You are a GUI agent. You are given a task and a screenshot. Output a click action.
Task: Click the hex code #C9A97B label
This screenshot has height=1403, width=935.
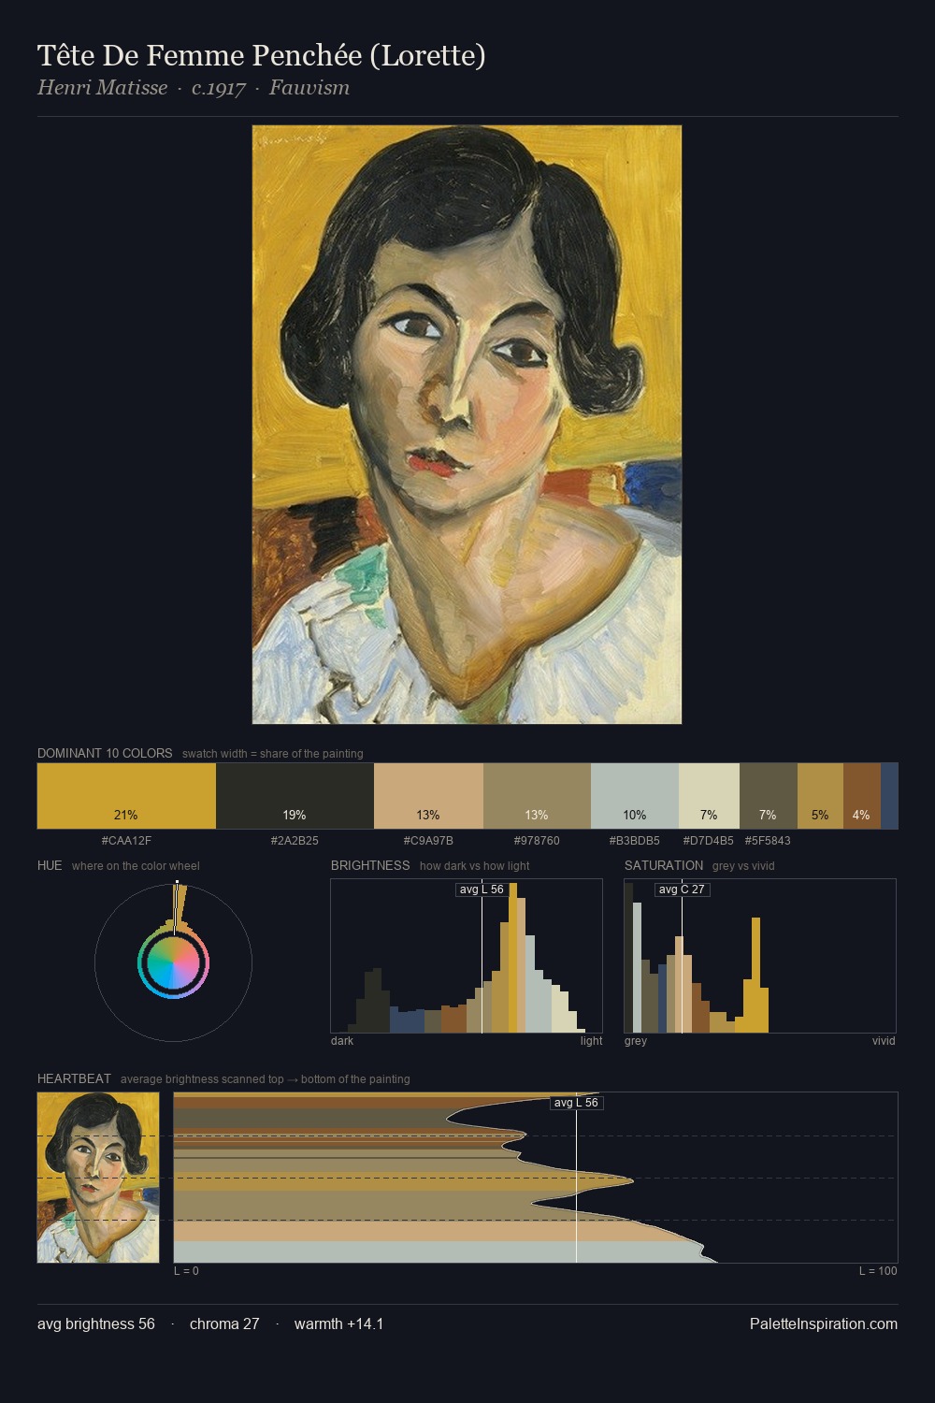tap(428, 841)
